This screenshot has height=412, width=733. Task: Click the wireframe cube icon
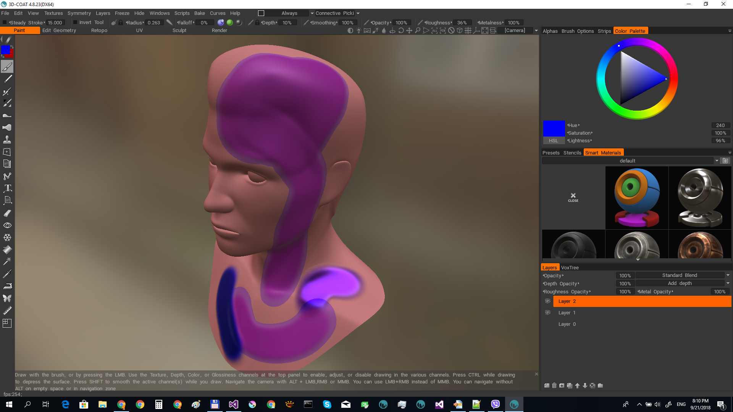coord(460,31)
